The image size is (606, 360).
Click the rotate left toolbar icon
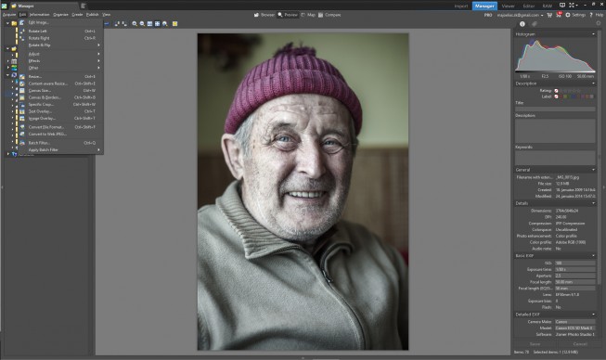pos(117,24)
